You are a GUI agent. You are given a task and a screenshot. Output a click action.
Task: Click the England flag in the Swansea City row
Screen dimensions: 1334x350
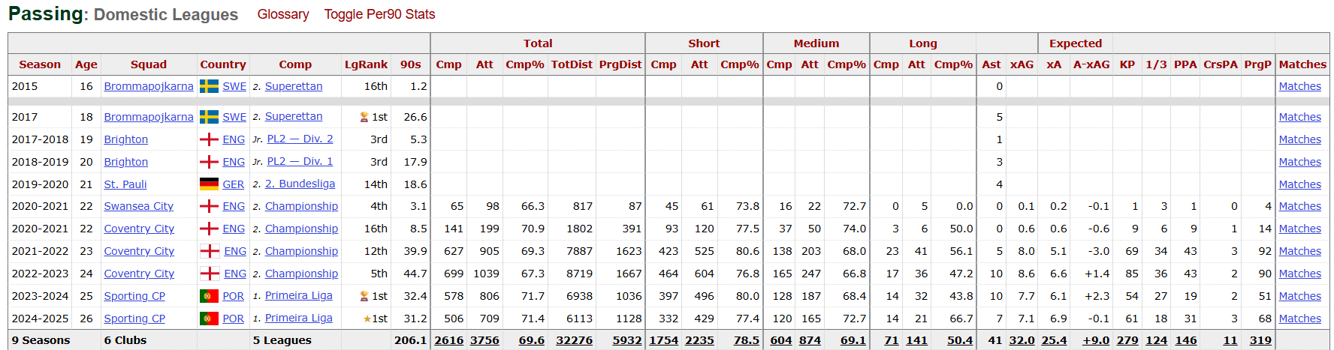209,206
